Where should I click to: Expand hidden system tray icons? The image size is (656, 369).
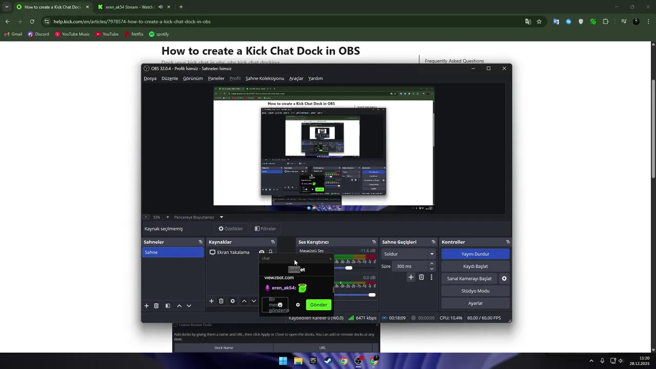pos(591,361)
